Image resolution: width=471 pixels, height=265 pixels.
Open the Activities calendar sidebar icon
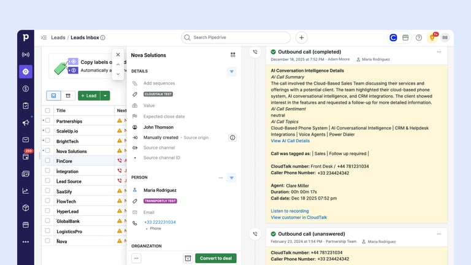26,156
